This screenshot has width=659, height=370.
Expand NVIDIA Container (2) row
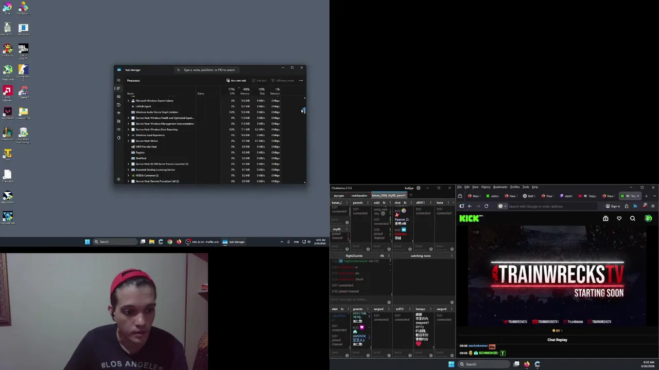pyautogui.click(x=128, y=176)
